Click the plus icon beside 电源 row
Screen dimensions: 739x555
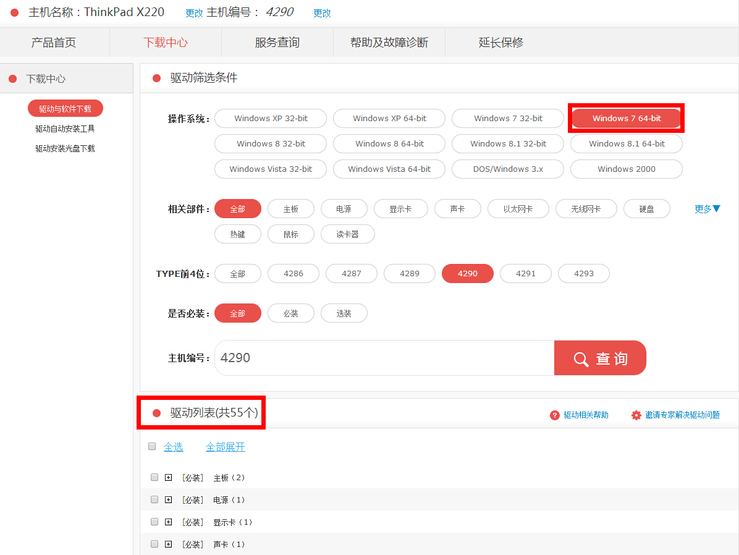[169, 499]
